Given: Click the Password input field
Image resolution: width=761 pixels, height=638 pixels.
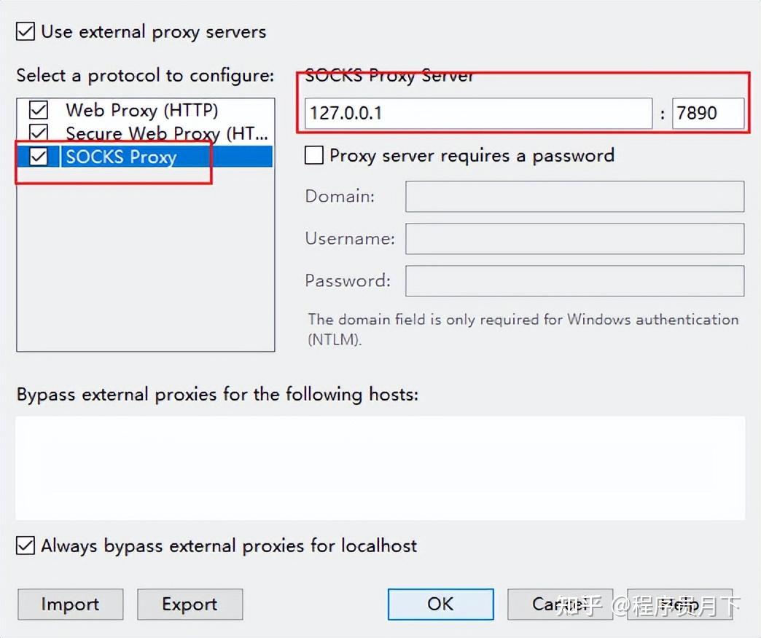Looking at the screenshot, I should [574, 281].
